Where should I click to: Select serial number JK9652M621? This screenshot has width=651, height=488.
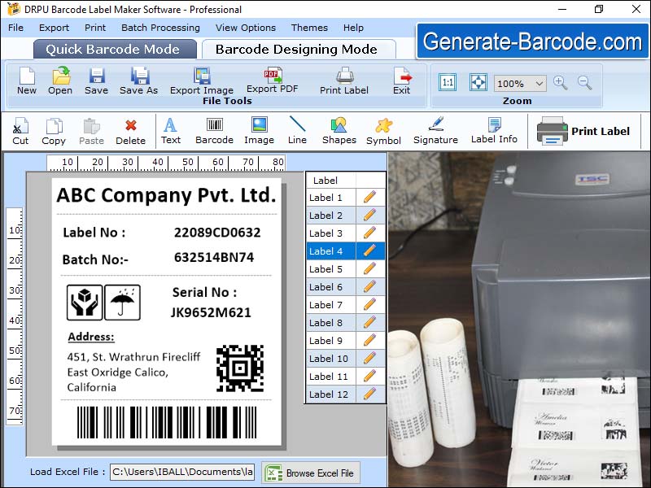(x=211, y=312)
